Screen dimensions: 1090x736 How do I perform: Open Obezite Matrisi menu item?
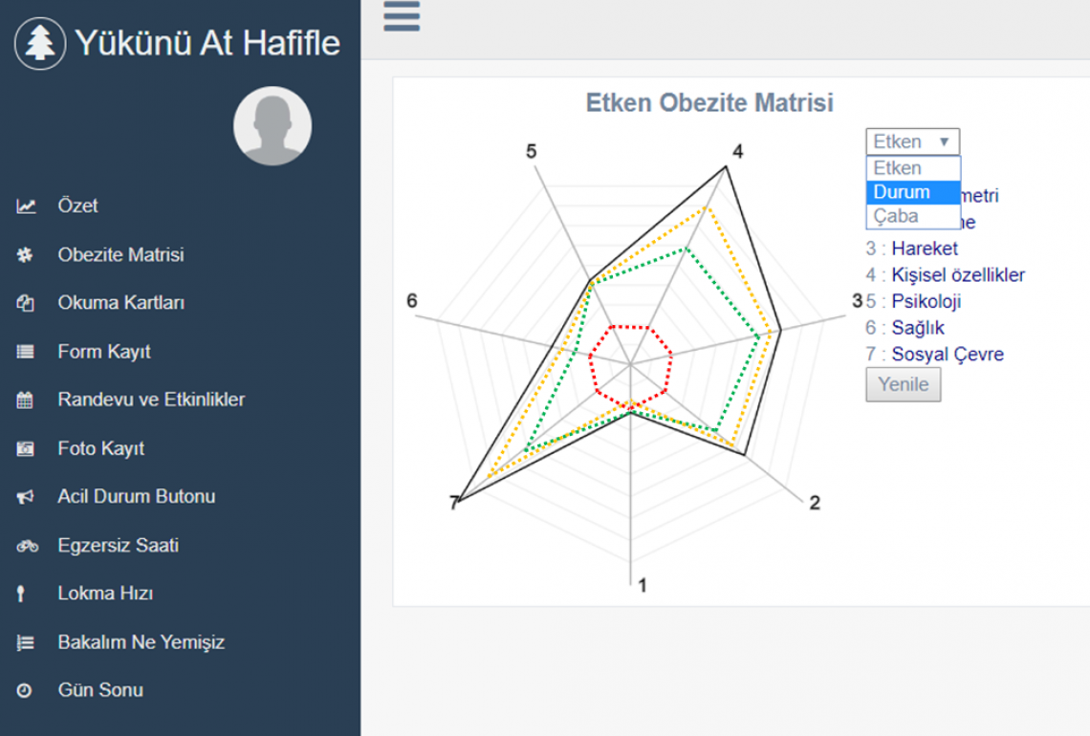(120, 255)
